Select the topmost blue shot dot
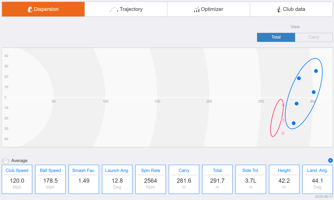 coord(316,71)
